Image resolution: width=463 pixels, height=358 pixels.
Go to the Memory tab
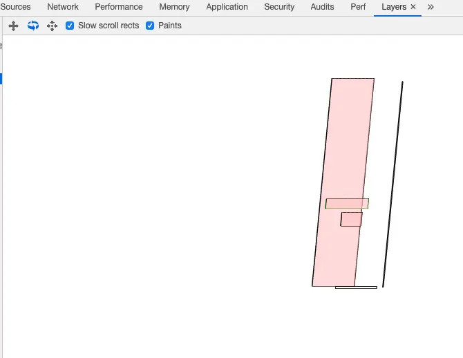pos(174,7)
